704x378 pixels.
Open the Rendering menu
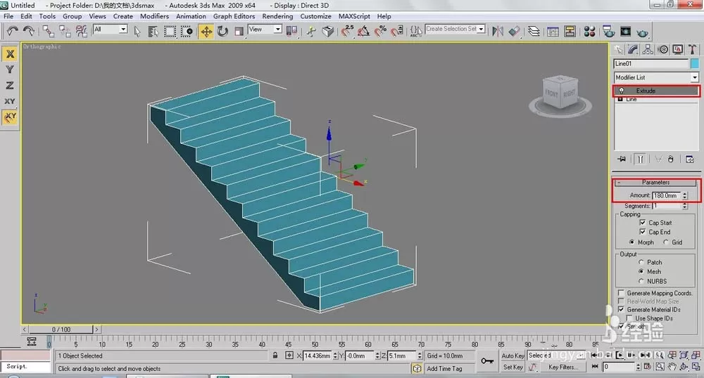click(x=277, y=16)
